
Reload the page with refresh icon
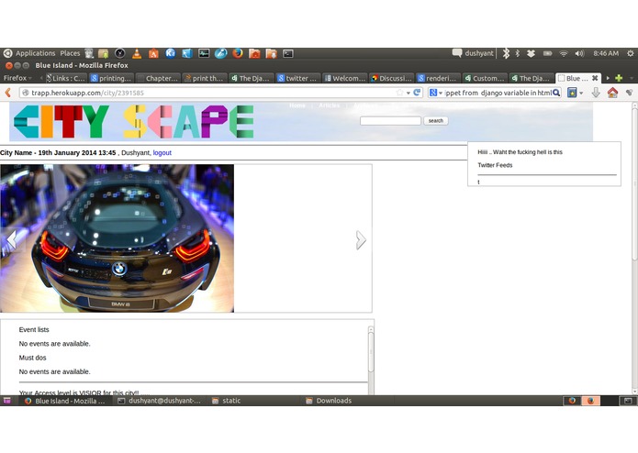click(417, 93)
